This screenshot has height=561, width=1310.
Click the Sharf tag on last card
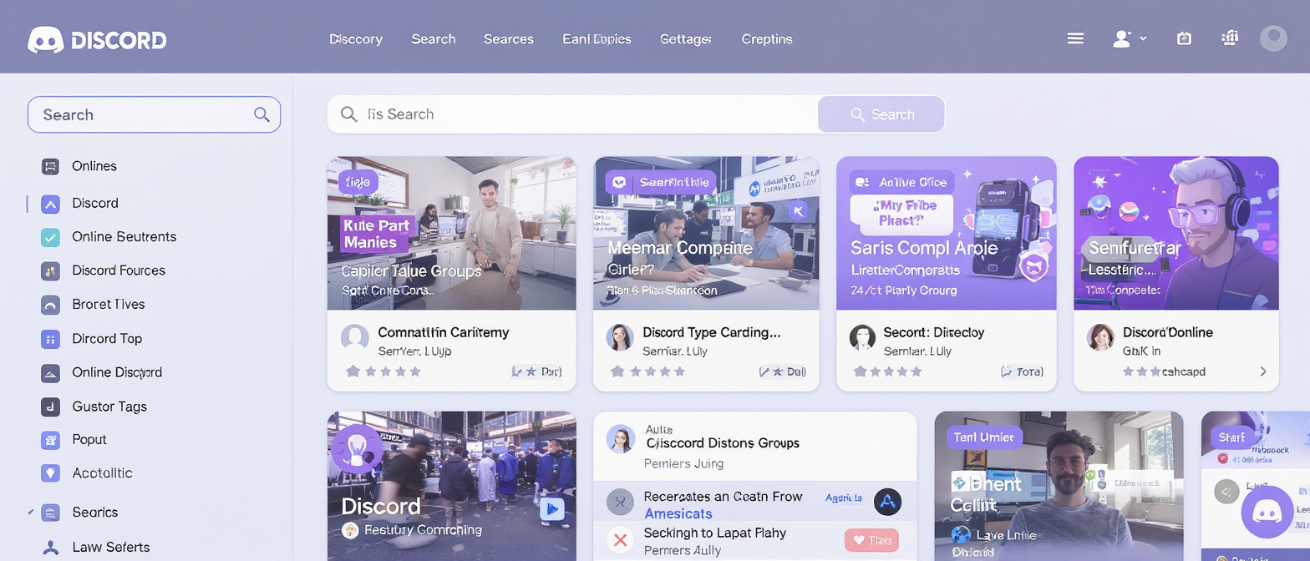coord(1232,437)
